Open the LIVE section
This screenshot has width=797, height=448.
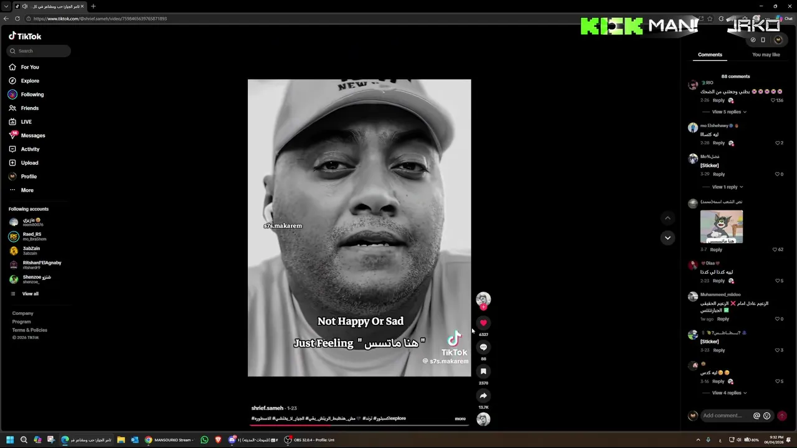(x=20, y=122)
